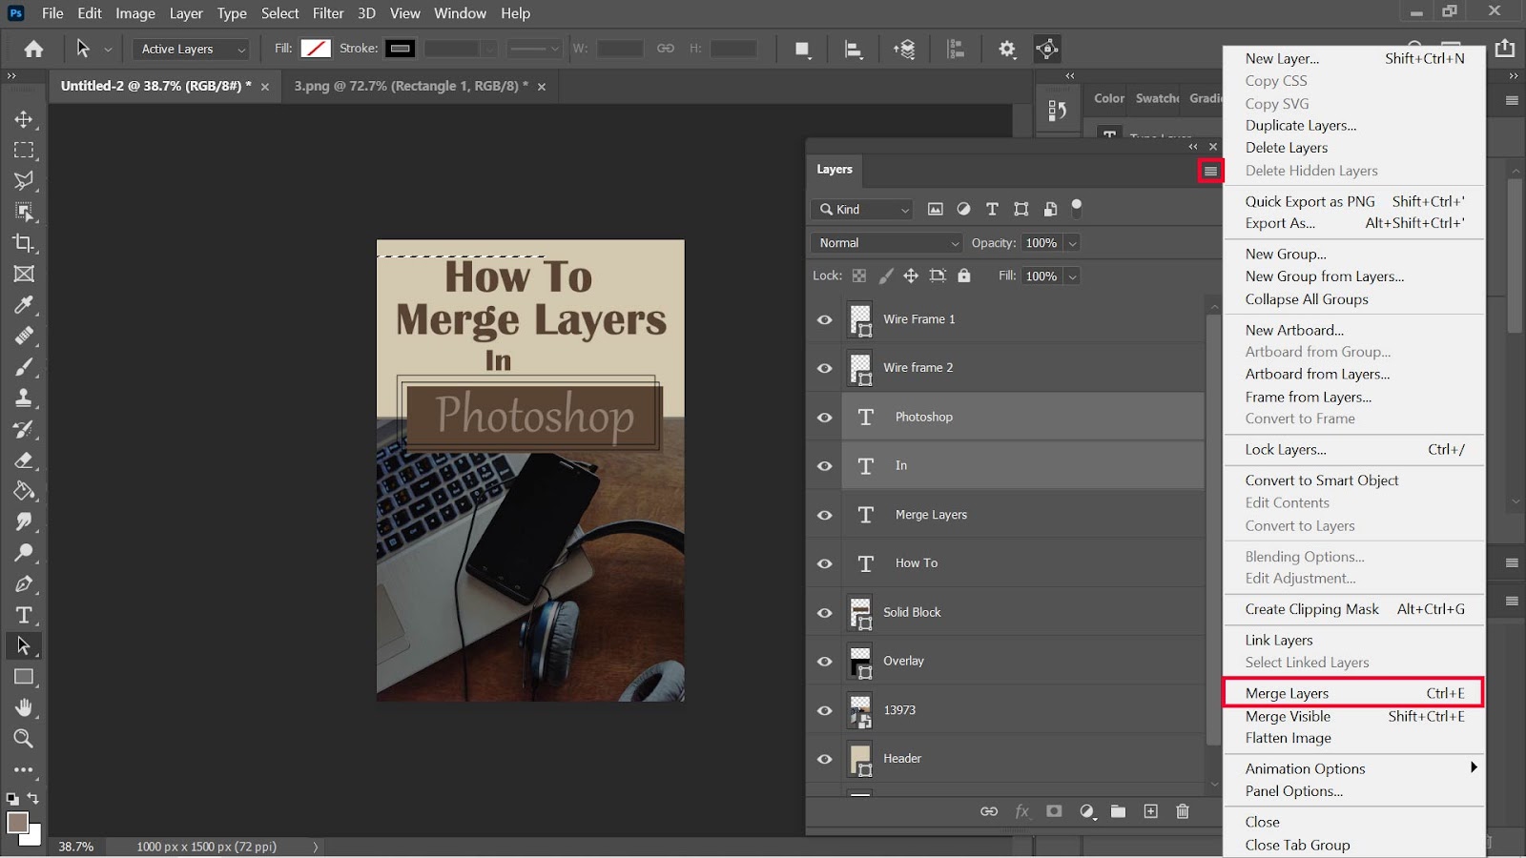Click the lock all padlock icon
Image resolution: width=1526 pixels, height=858 pixels.
coord(964,276)
